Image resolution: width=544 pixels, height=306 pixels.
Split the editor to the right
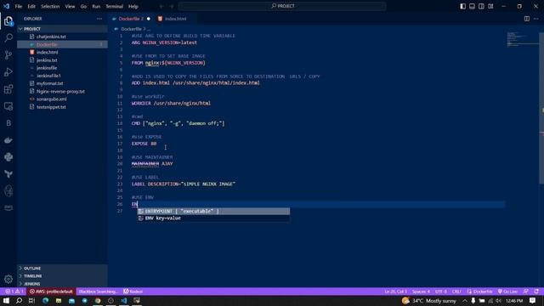click(x=527, y=19)
